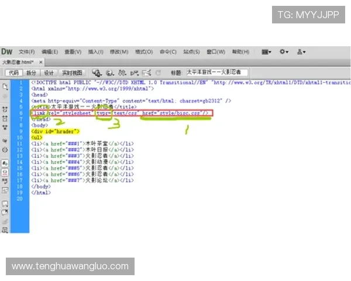Click the closing </html> tag line

coord(41,193)
